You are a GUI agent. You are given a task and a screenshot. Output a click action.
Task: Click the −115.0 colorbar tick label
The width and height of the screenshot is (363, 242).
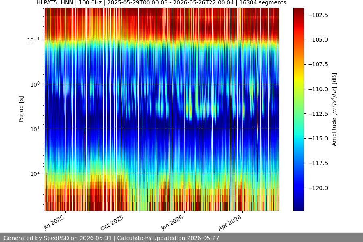[318, 138]
